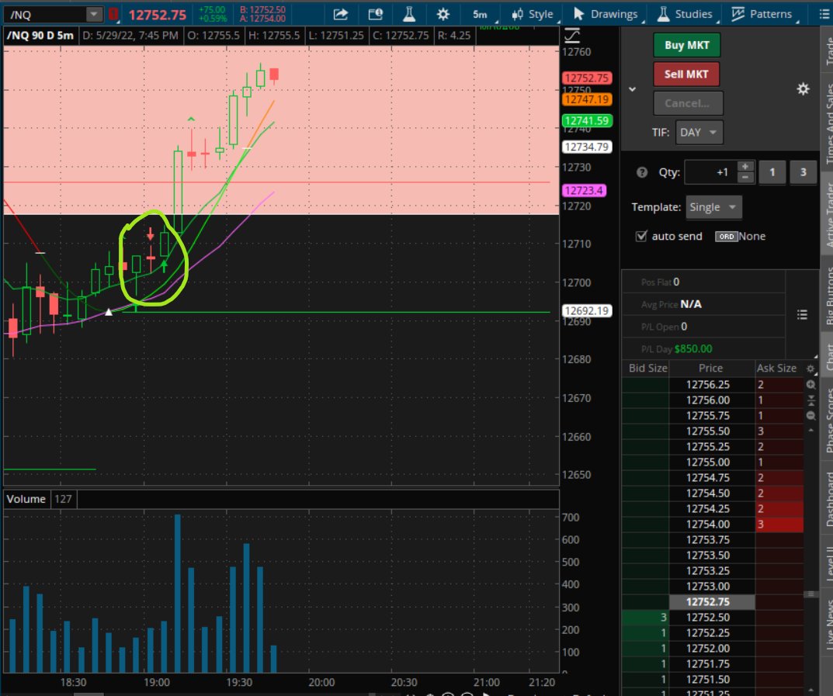Open the Trade side tab
Image resolution: width=833 pixels, height=696 pixels.
pyautogui.click(x=827, y=50)
